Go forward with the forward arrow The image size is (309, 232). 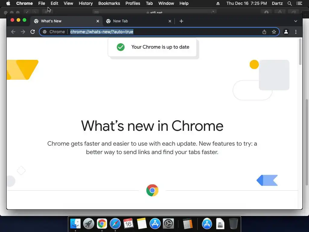[x=23, y=32]
